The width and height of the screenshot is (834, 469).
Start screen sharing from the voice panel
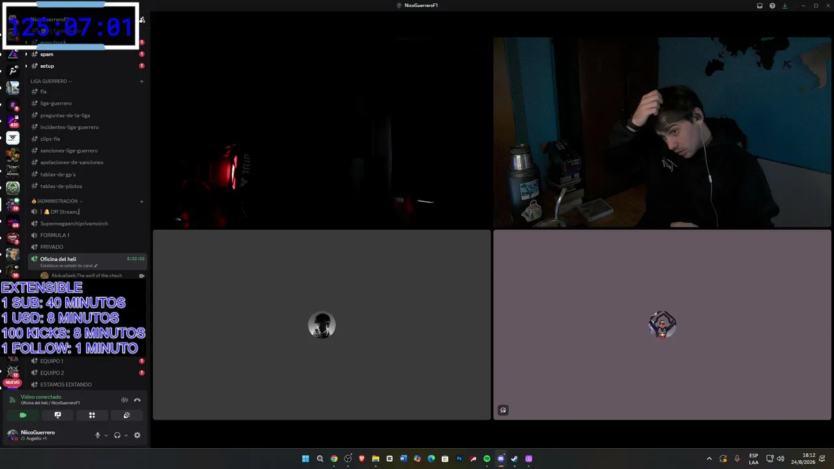(57, 415)
